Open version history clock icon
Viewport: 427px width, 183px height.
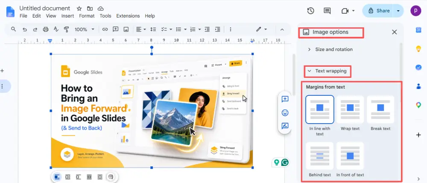coord(311,11)
